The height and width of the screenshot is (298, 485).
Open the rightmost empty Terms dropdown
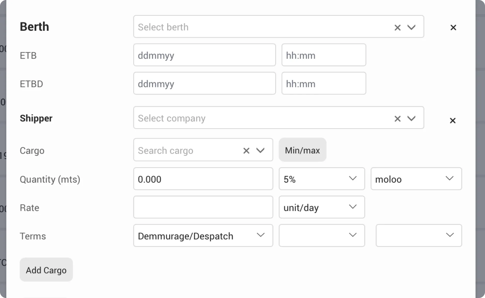tap(419, 236)
